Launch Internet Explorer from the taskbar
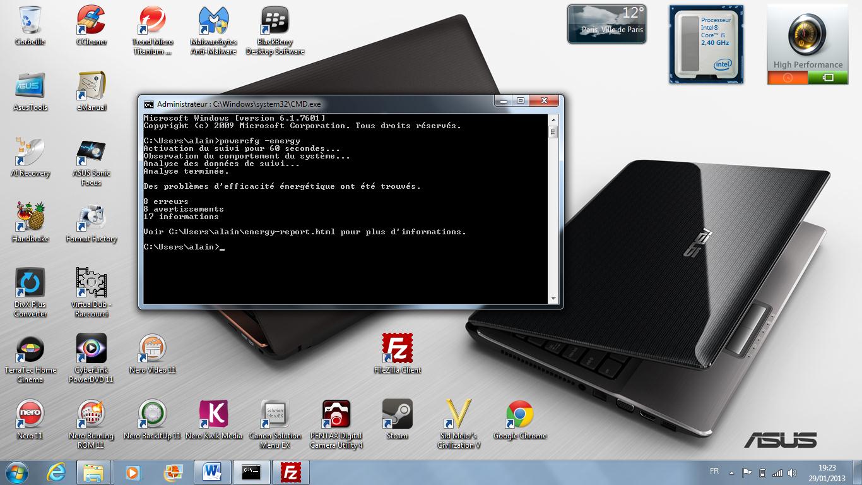This screenshot has width=862, height=485. pos(57,472)
